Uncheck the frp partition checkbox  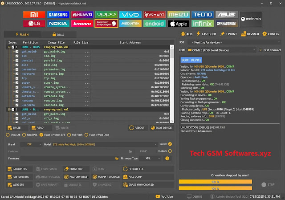(17, 78)
